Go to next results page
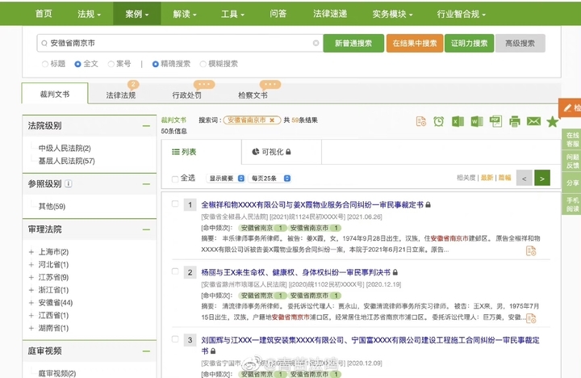Image resolution: width=581 pixels, height=378 pixels. click(542, 178)
